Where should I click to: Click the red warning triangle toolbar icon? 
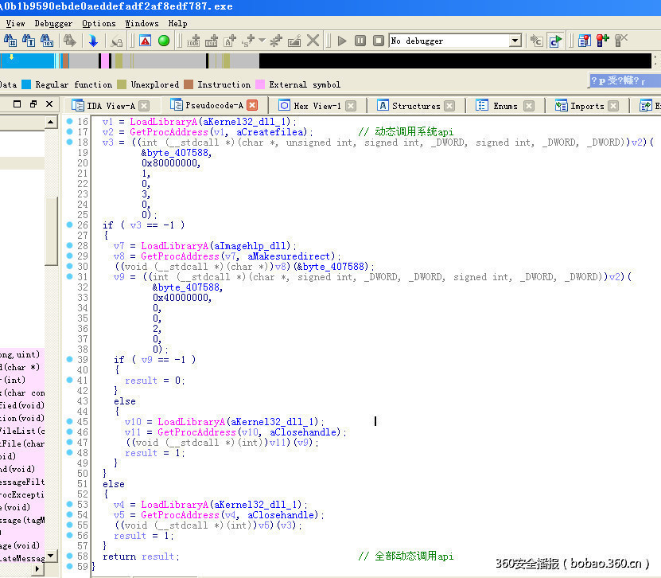pyautogui.click(x=146, y=39)
